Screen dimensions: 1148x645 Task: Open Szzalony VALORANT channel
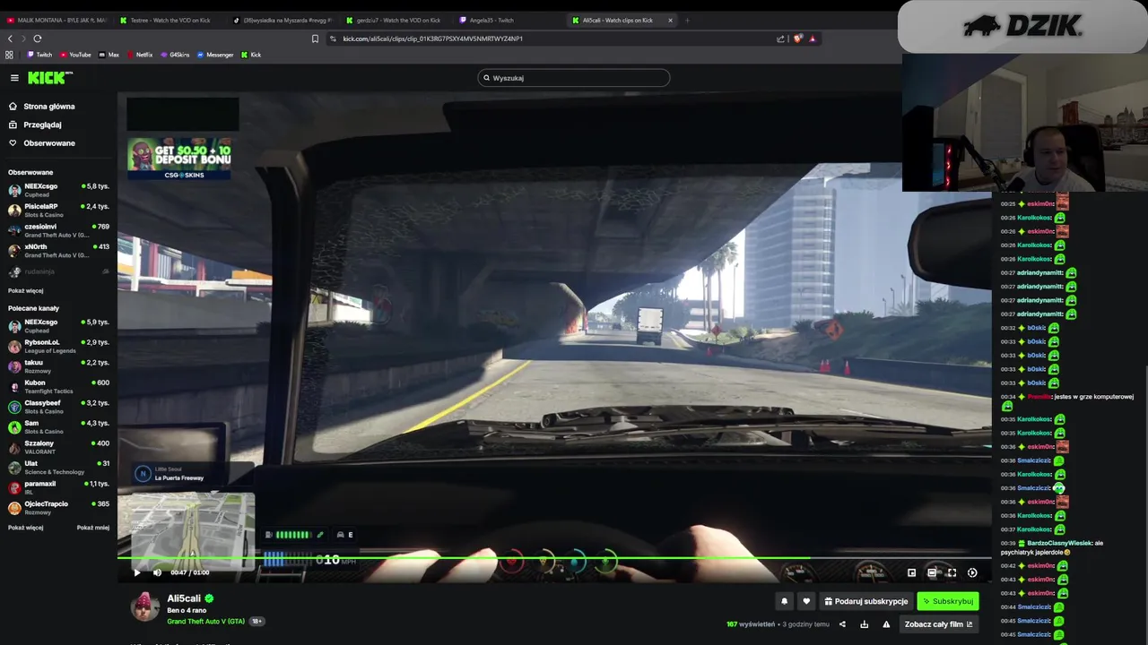[x=58, y=447]
